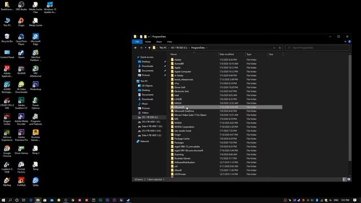The height and width of the screenshot is (203, 361).
Task: Select the Apple Computer folder
Action: tap(226, 72)
